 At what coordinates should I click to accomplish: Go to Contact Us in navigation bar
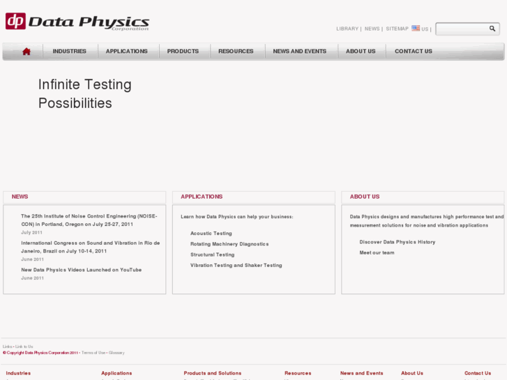[x=414, y=51]
